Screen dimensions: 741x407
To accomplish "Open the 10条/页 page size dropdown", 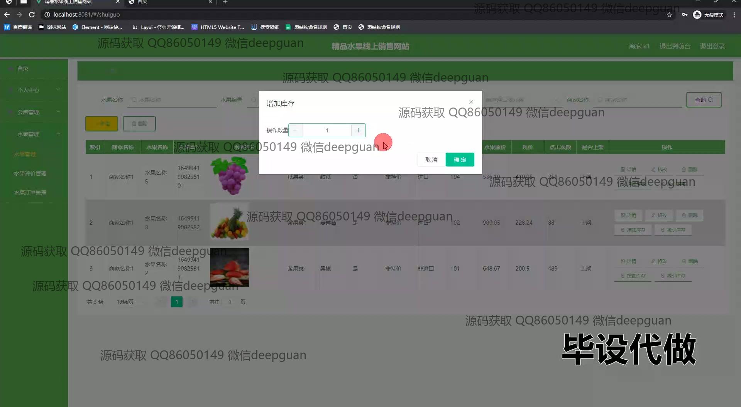I will click(130, 302).
